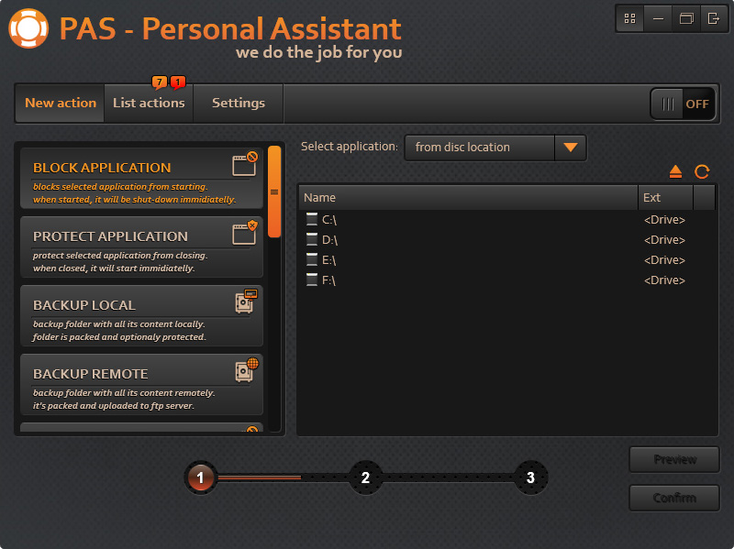Viewport: 734px width, 549px height.
Task: Switch the OFF toggle to ON
Action: click(x=683, y=104)
